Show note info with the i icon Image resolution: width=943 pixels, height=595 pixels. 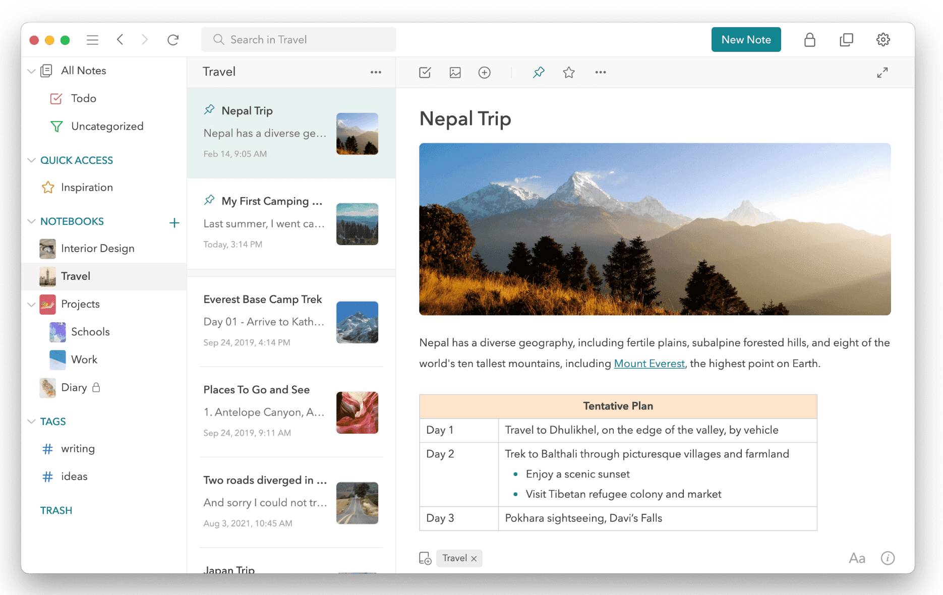click(x=888, y=558)
